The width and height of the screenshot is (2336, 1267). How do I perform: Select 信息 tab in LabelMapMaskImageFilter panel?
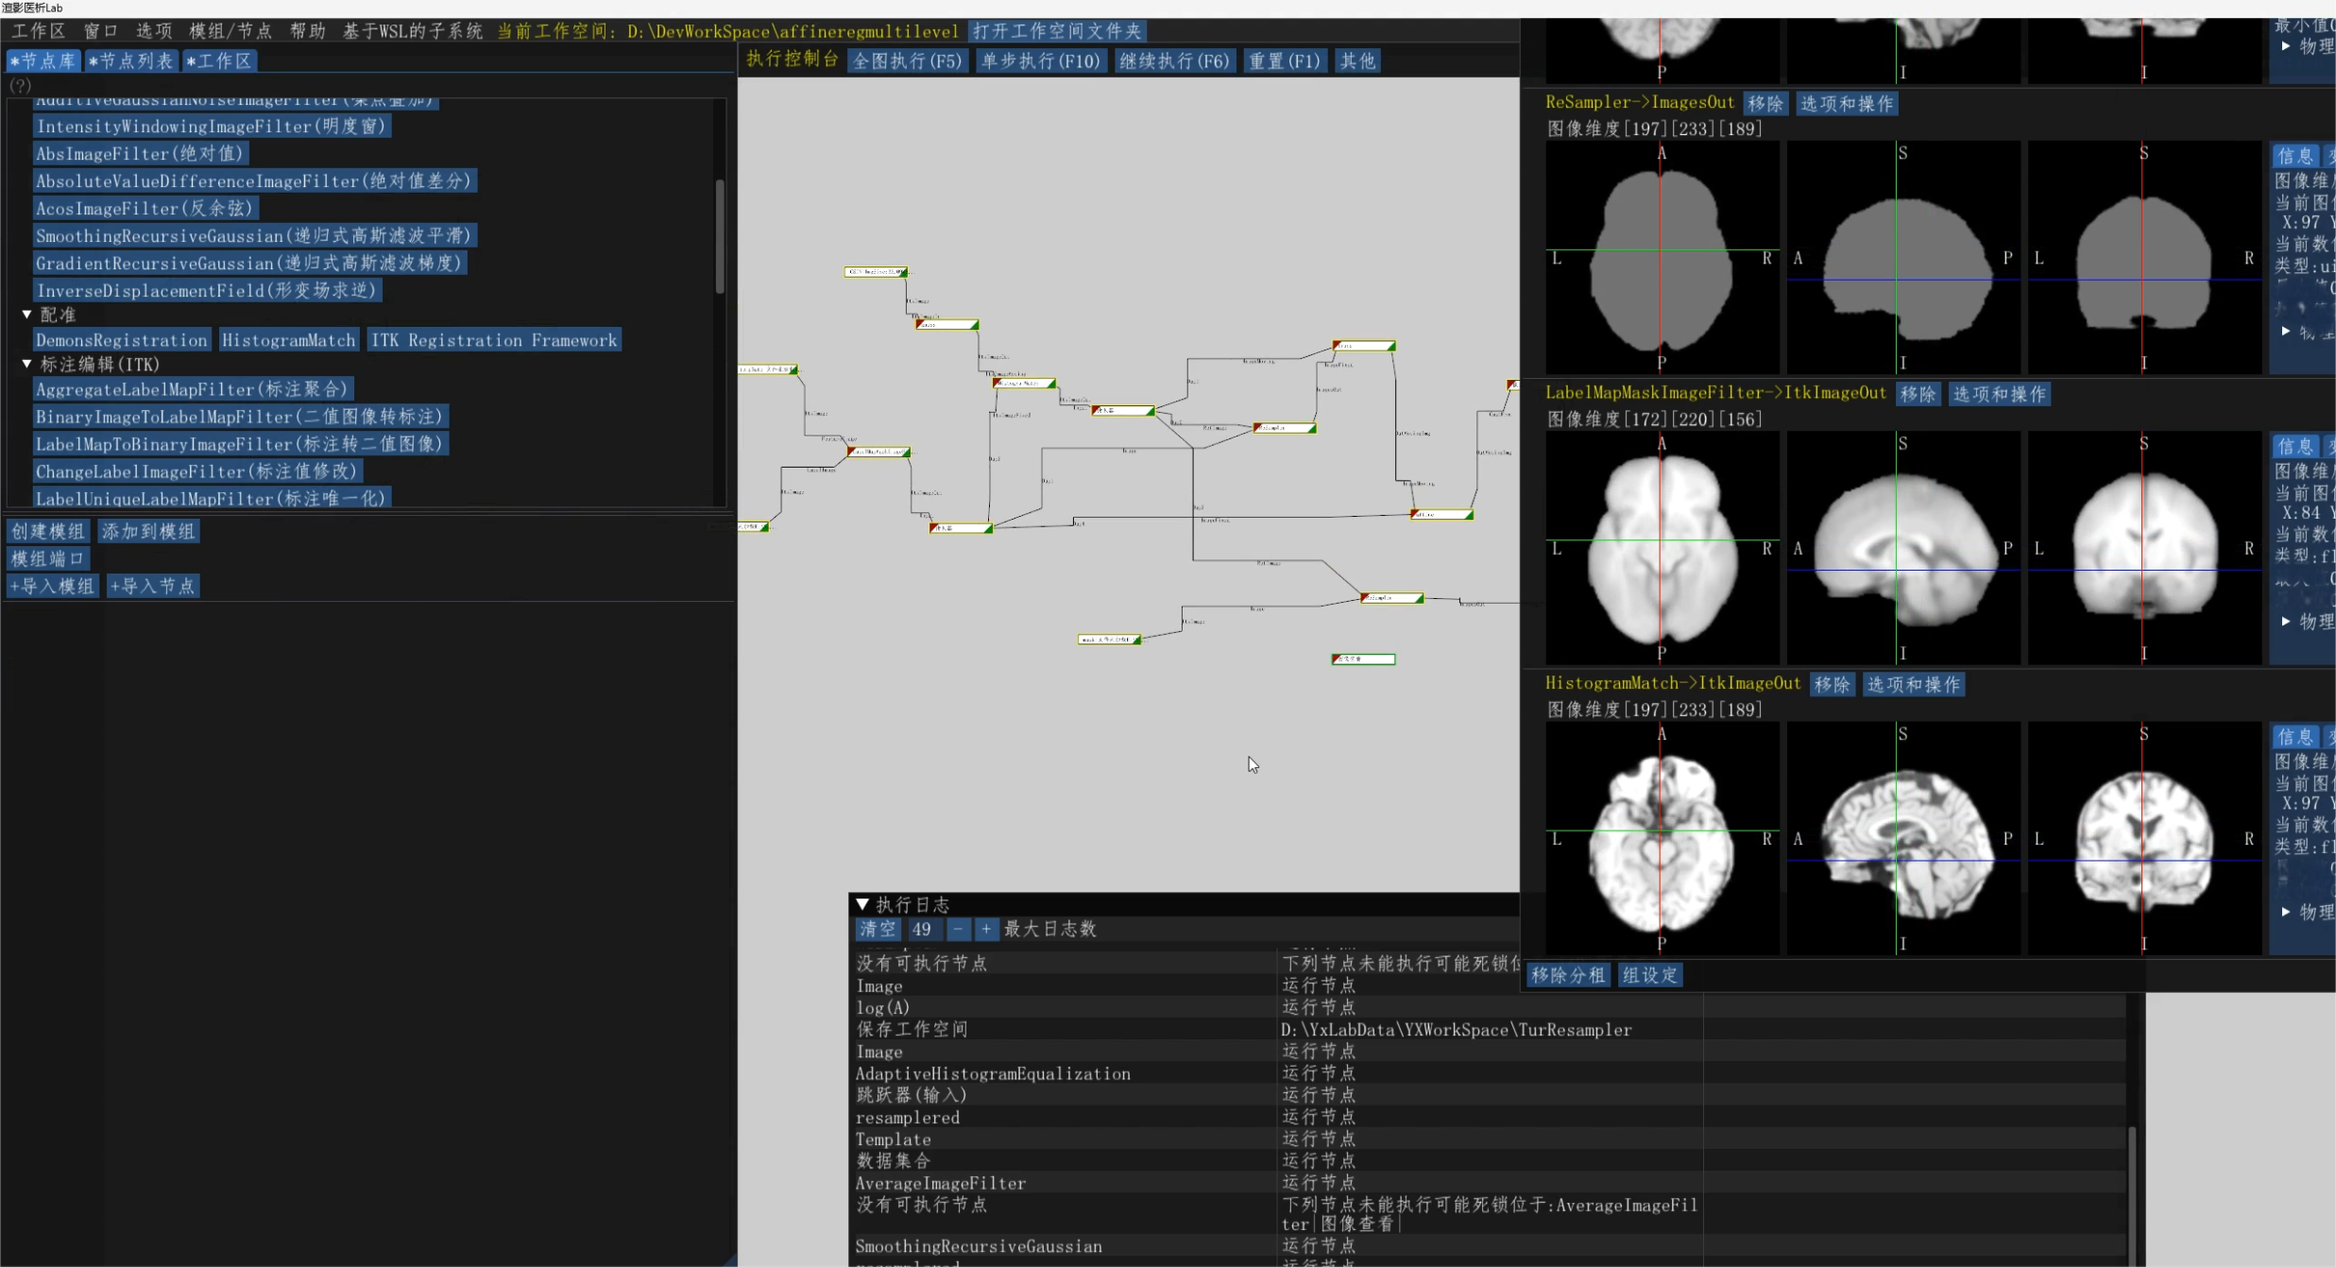coord(2295,446)
